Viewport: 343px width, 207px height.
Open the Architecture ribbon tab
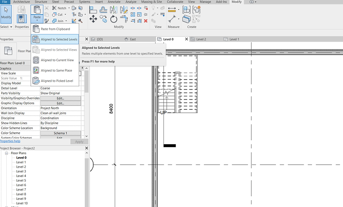pos(22,2)
